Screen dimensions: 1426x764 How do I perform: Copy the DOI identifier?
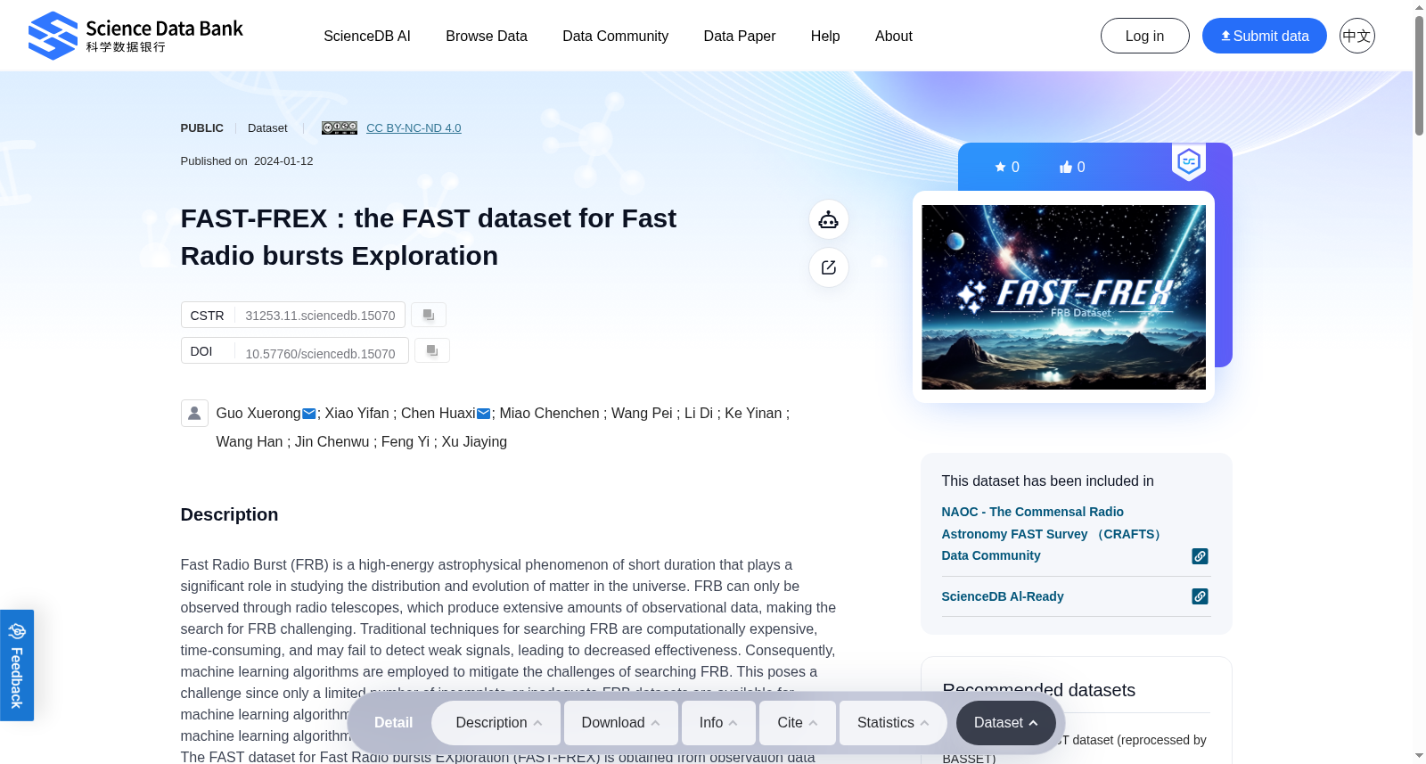pos(432,350)
